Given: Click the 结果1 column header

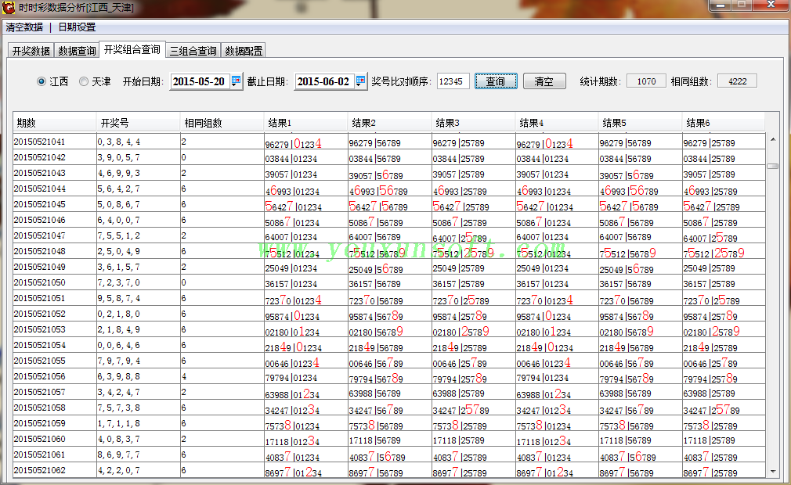Looking at the screenshot, I should tap(305, 123).
